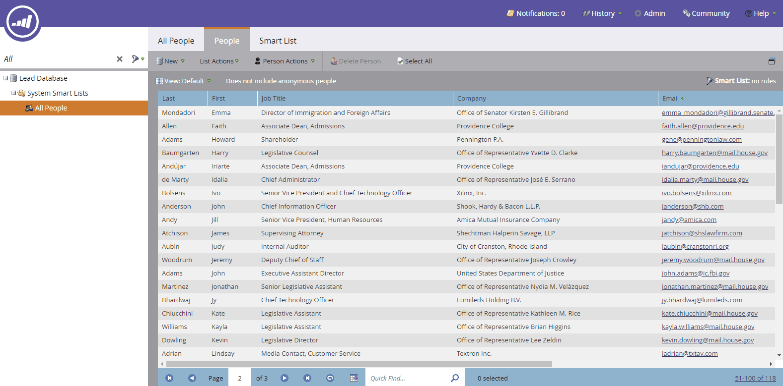Go to previous page with pager icon
The image size is (783, 386).
(192, 378)
